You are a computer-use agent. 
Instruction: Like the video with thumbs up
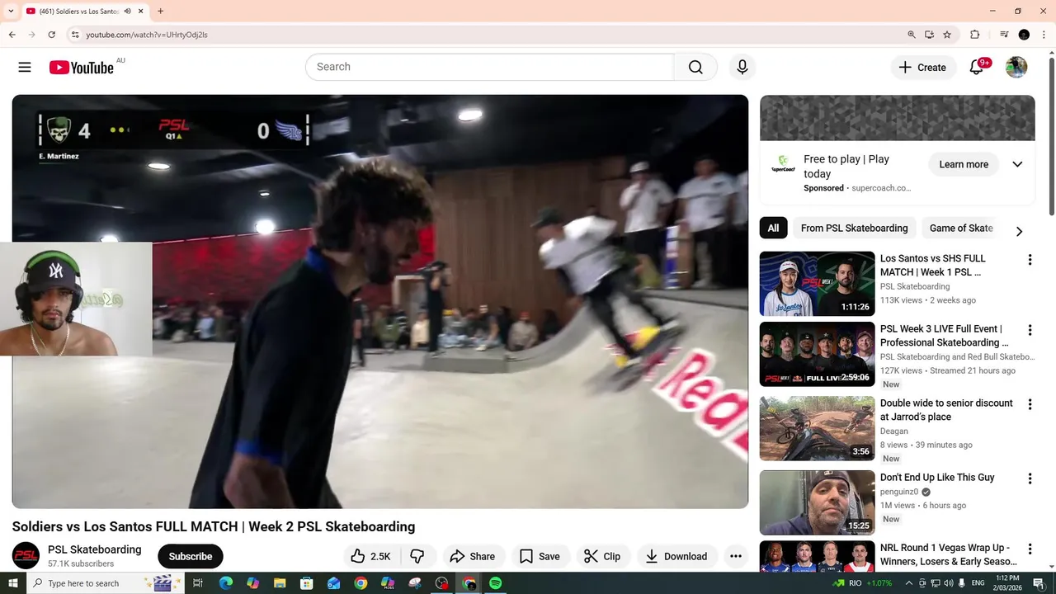pos(370,556)
